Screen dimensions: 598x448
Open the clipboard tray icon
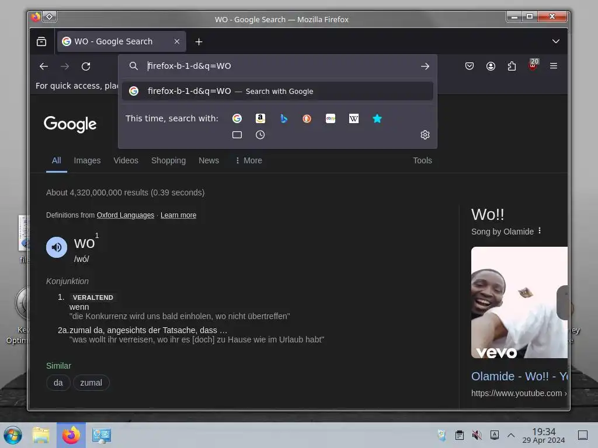[460, 435]
